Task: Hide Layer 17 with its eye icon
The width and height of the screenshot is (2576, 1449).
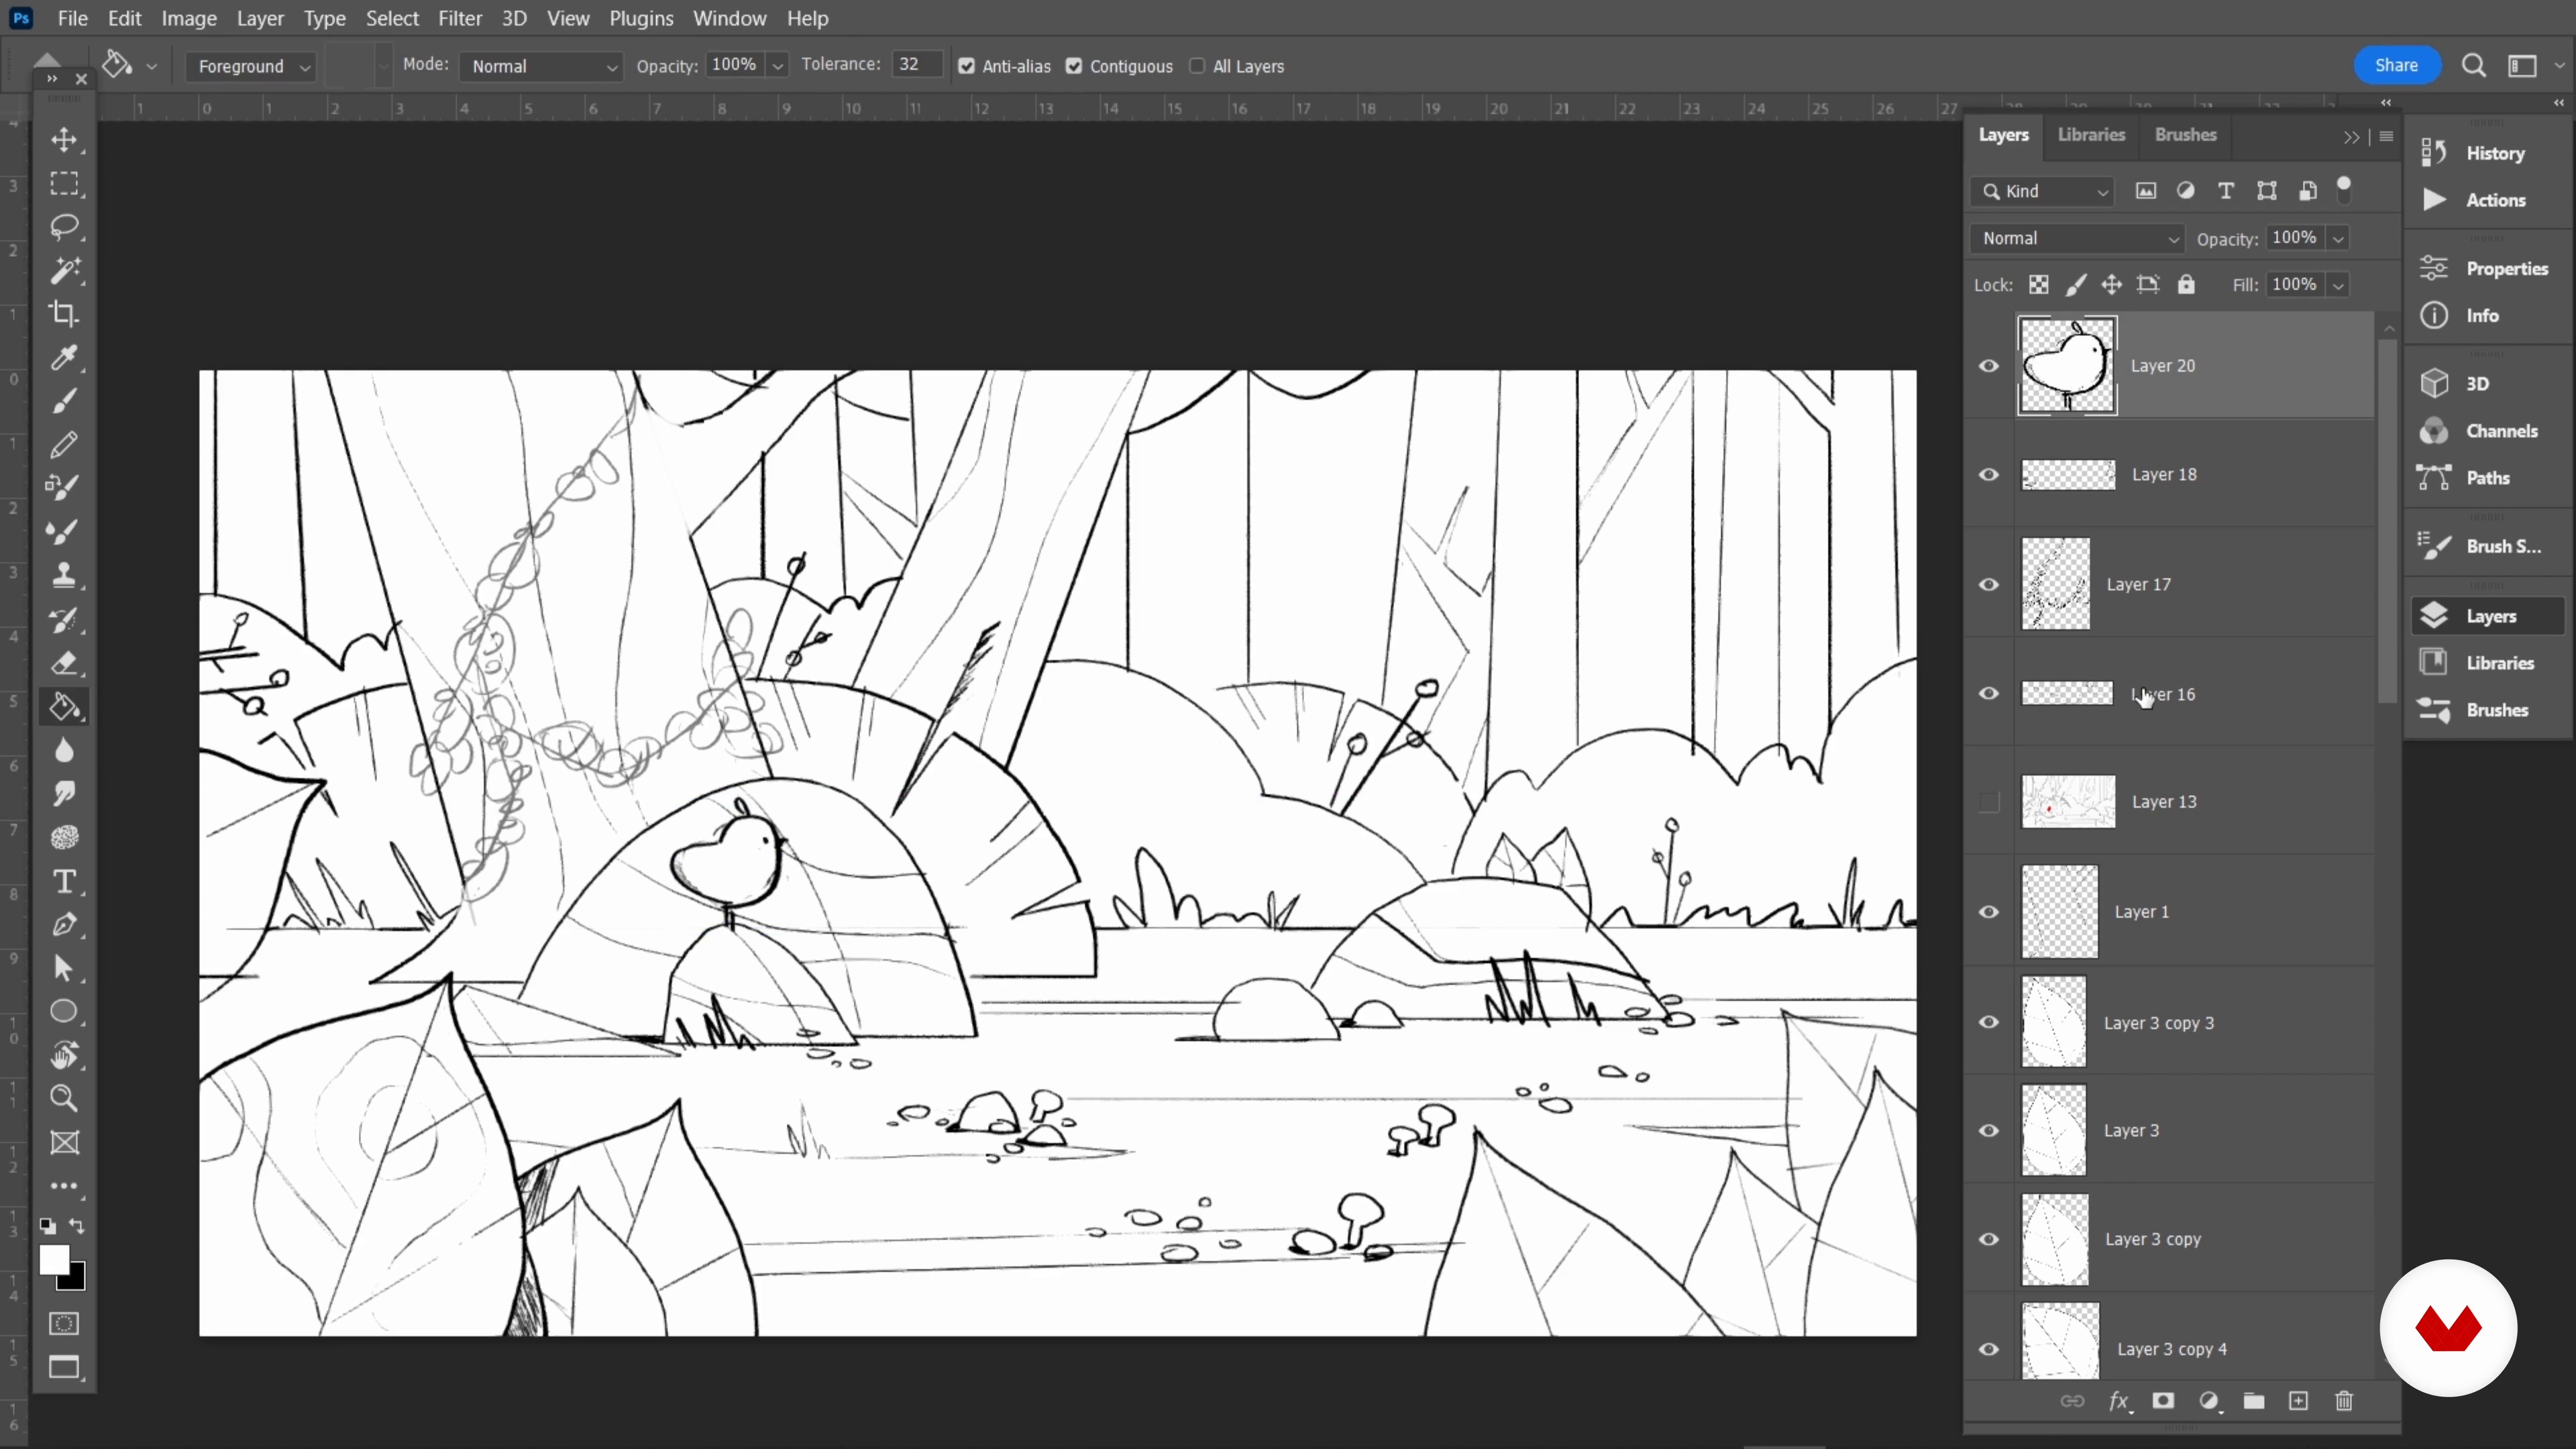Action: 1989,585
